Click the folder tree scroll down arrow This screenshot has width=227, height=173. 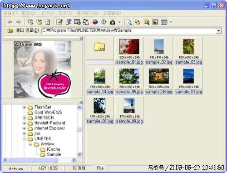[x=79, y=154]
